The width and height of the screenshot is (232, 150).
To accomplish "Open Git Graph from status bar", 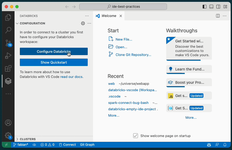I will coord(87,145).
